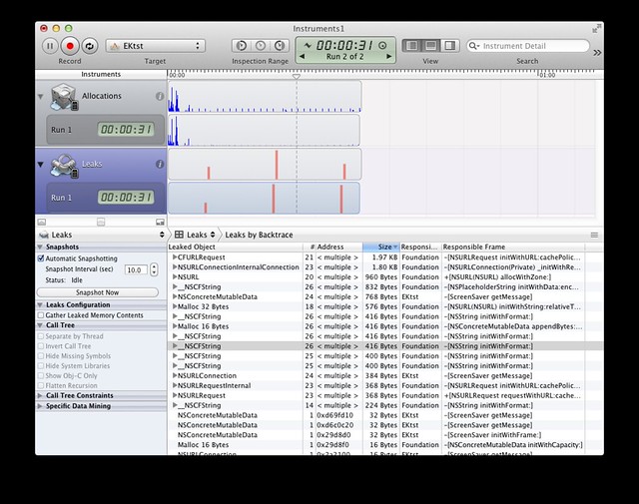Click the snapshot interval stepper
The width and height of the screenshot is (639, 504).
pos(154,269)
